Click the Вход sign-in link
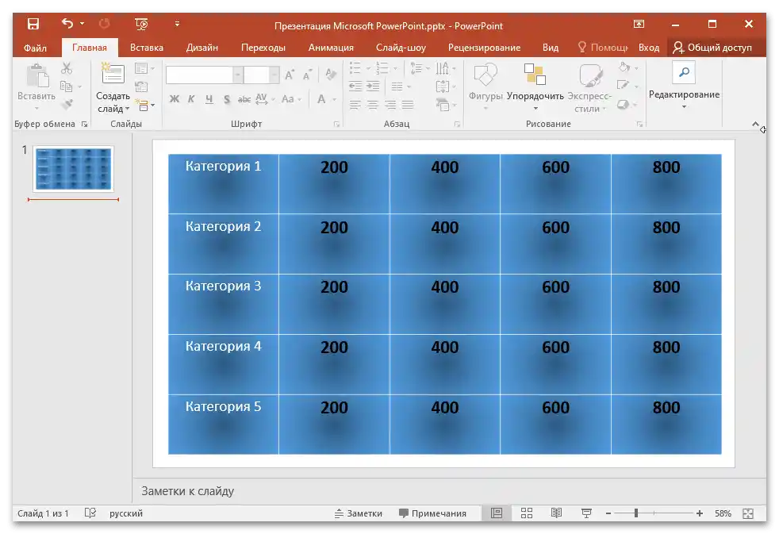Image resolution: width=779 pixels, height=534 pixels. tap(649, 48)
